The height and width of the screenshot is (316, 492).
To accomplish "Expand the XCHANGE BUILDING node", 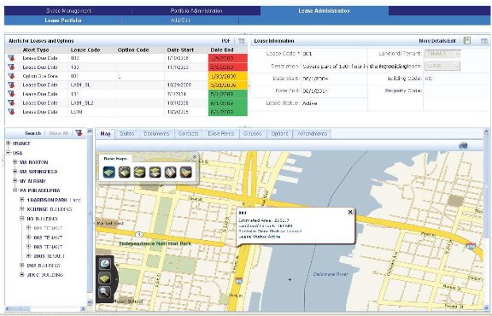I will pyautogui.click(x=21, y=209).
